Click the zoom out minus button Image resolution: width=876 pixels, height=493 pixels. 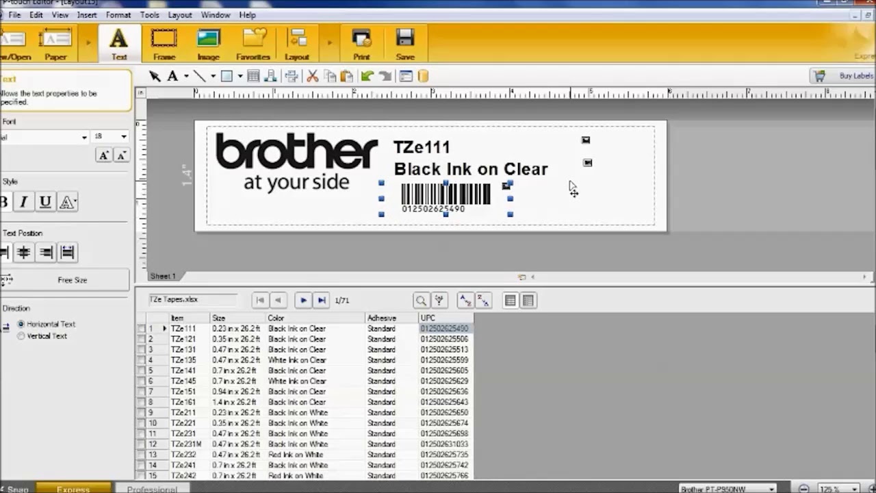(x=803, y=489)
